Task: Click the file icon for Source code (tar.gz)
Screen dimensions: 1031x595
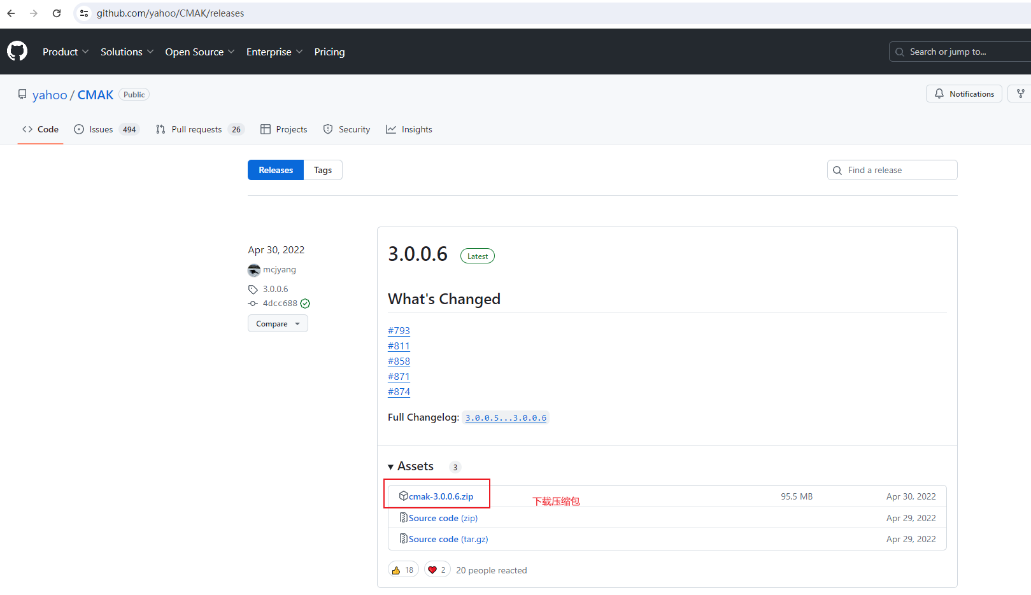Action: click(x=404, y=538)
